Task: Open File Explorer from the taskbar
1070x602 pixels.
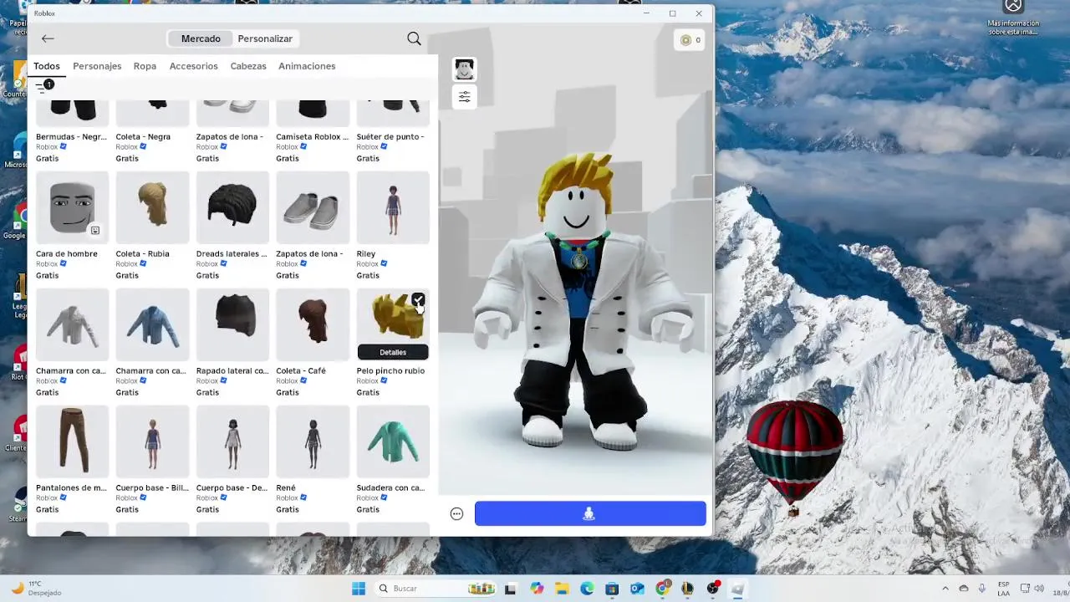Action: click(x=562, y=589)
